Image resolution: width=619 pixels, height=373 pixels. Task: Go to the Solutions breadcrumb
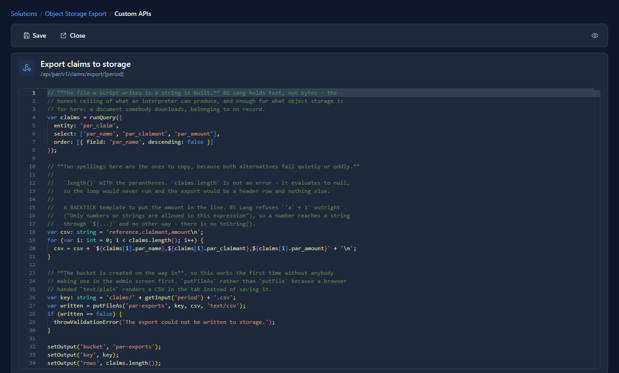pyautogui.click(x=24, y=14)
